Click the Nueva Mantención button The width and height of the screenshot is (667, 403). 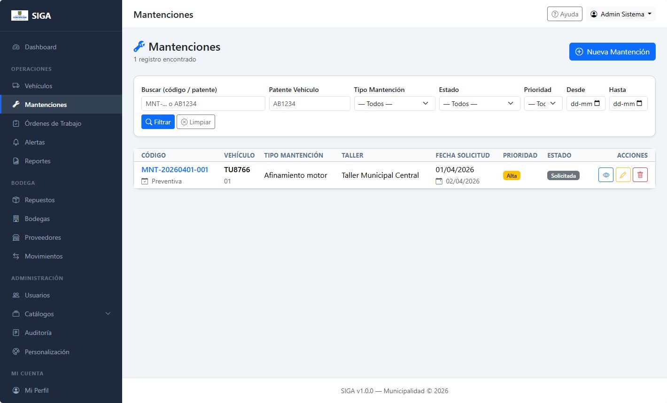point(612,52)
